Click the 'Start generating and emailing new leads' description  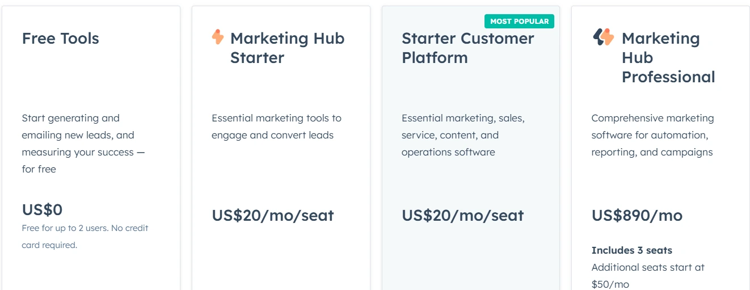pos(83,144)
